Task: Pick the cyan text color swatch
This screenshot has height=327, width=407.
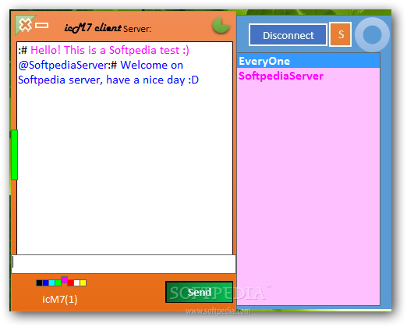Action: 51,283
